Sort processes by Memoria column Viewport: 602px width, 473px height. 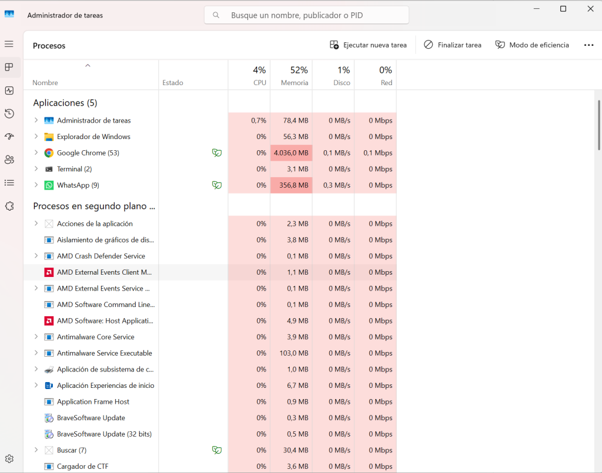(291, 75)
